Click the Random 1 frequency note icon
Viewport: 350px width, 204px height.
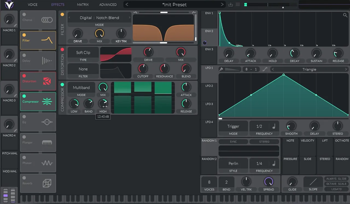coord(274,163)
